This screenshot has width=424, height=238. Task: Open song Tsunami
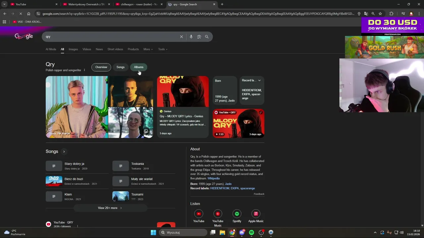pos(144,196)
